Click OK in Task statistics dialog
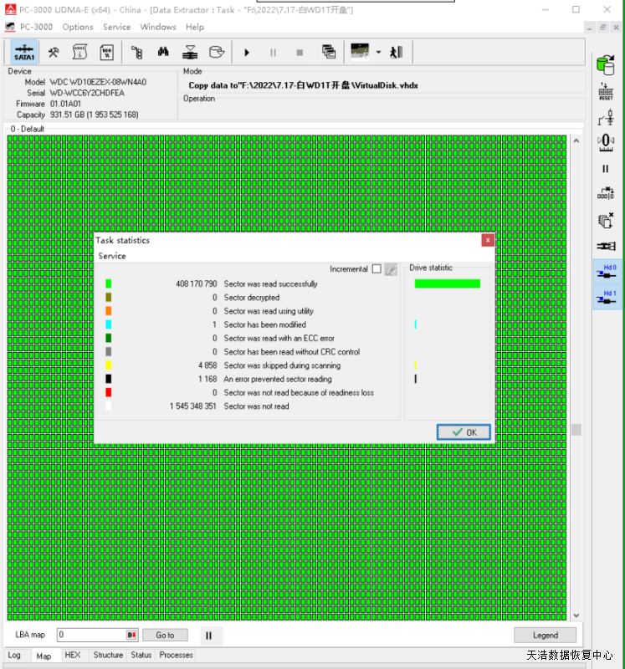Viewport: 625px width, 669px height. point(464,432)
